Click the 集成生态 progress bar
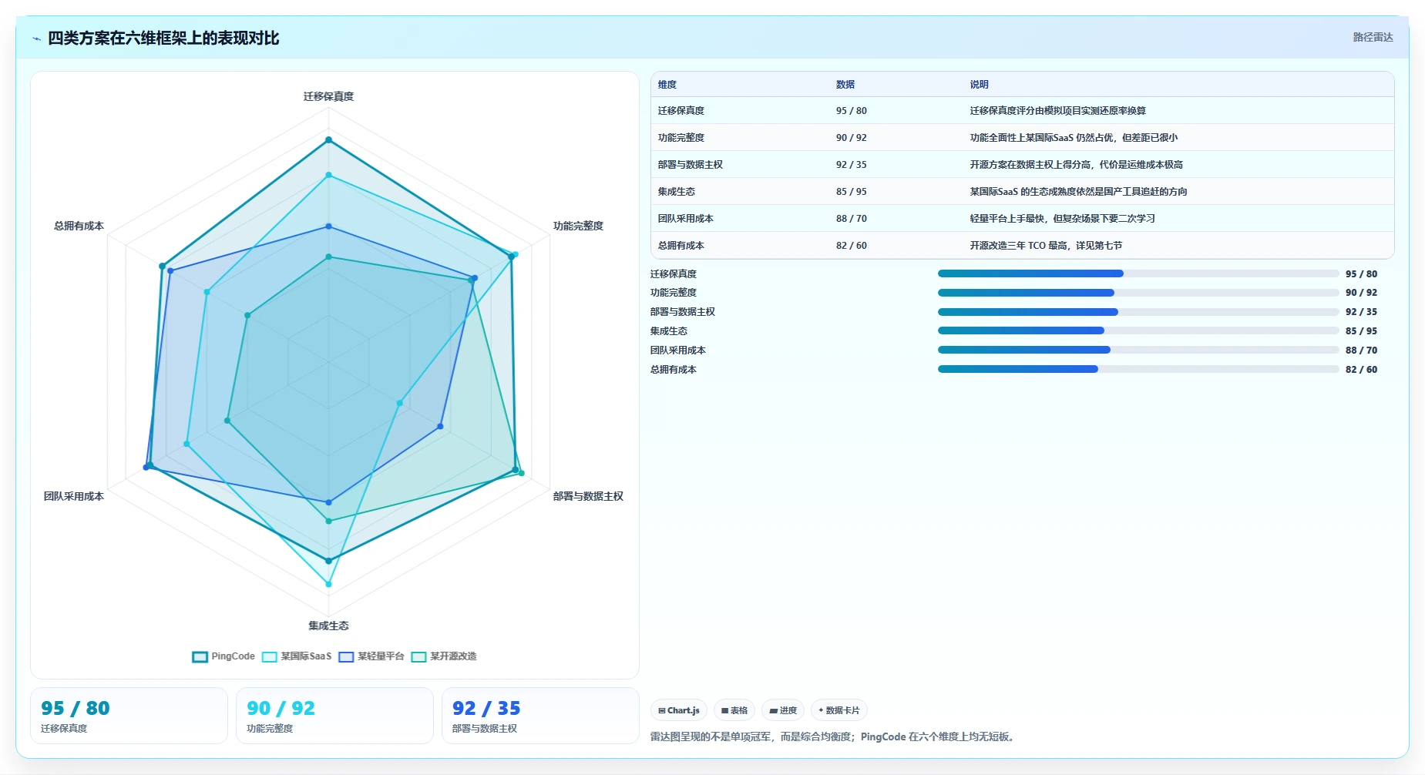1425x775 pixels. pos(1138,330)
